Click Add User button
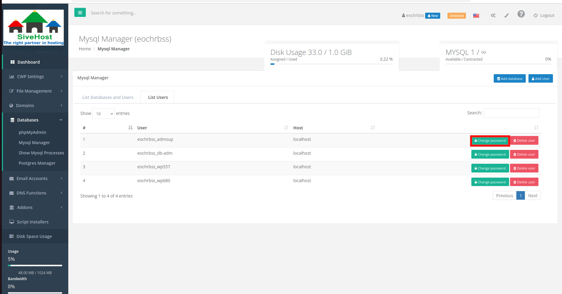Image resolution: width=562 pixels, height=294 pixels. [541, 78]
